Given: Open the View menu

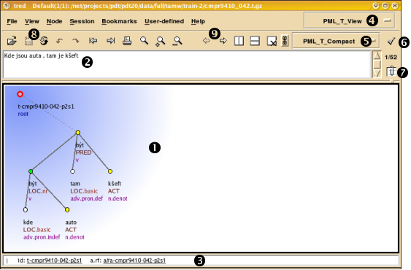Looking at the screenshot, I should tap(32, 21).
